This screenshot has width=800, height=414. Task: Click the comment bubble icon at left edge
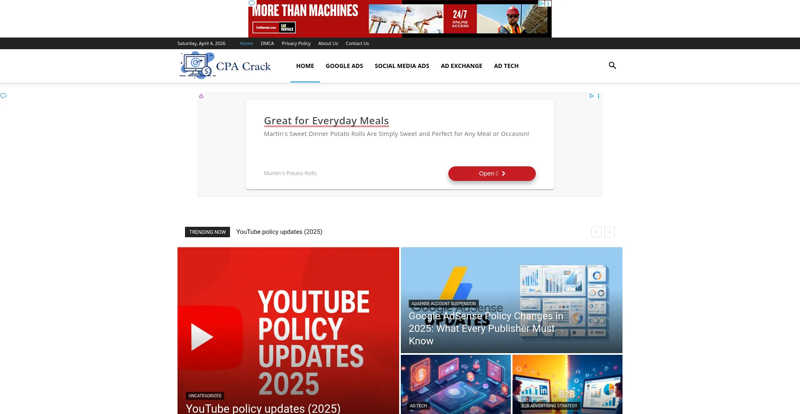(x=3, y=96)
